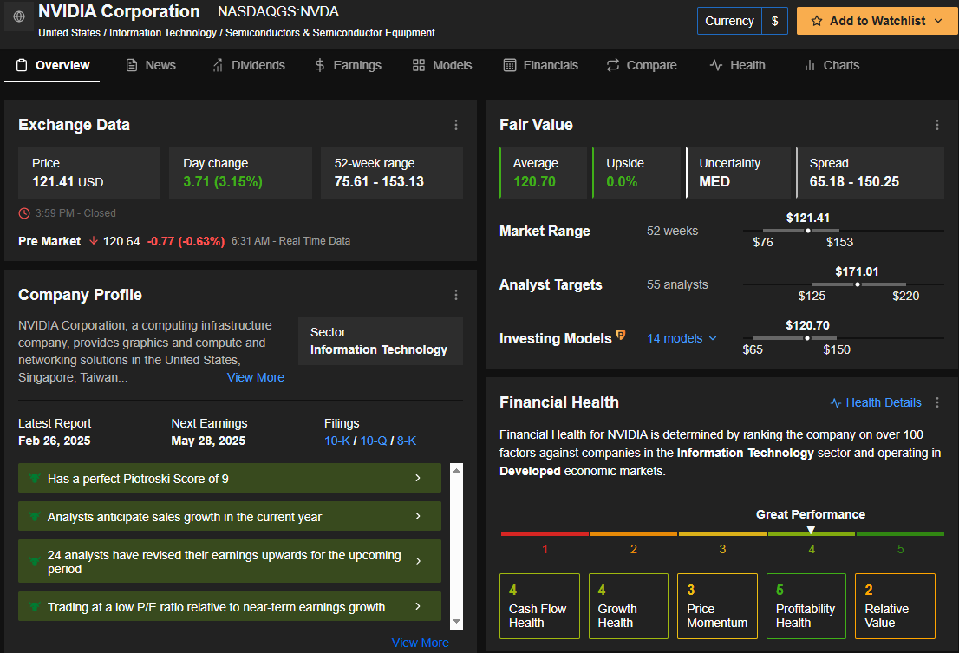The height and width of the screenshot is (653, 959).
Task: Select the Price Momentum score card
Action: (x=717, y=606)
